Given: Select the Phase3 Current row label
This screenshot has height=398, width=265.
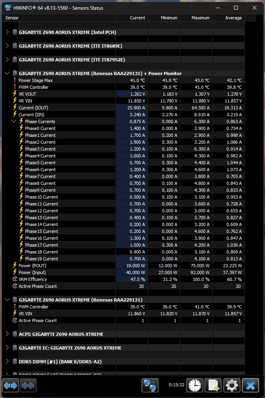Looking at the screenshot, I should click(x=40, y=149).
